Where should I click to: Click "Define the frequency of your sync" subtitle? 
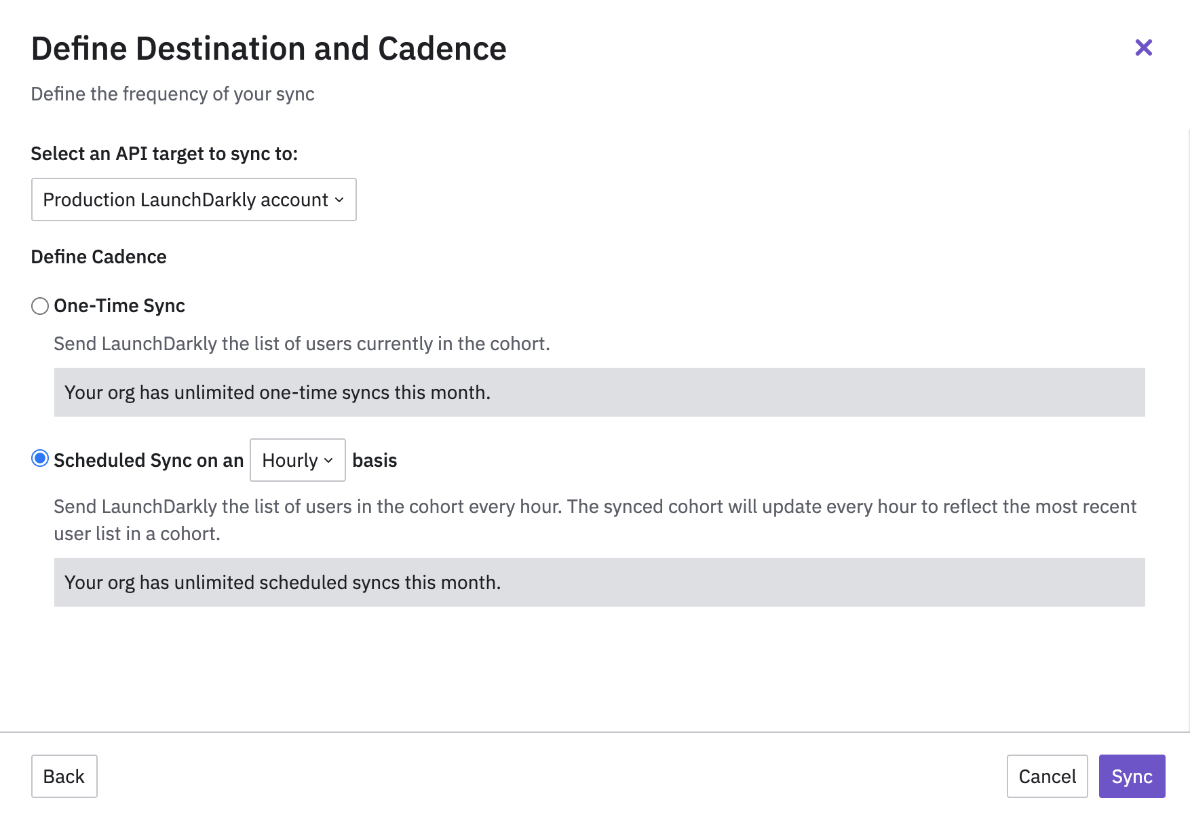point(173,94)
